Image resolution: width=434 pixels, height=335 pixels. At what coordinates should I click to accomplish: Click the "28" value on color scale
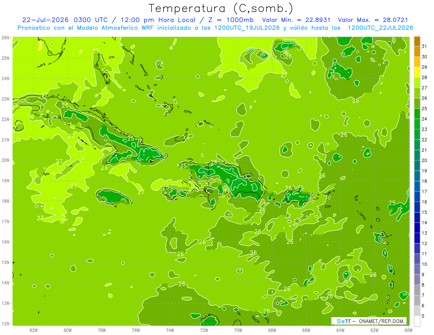pos(425,77)
